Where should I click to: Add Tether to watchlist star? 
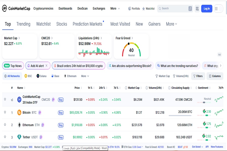pyautogui.click(x=5, y=137)
